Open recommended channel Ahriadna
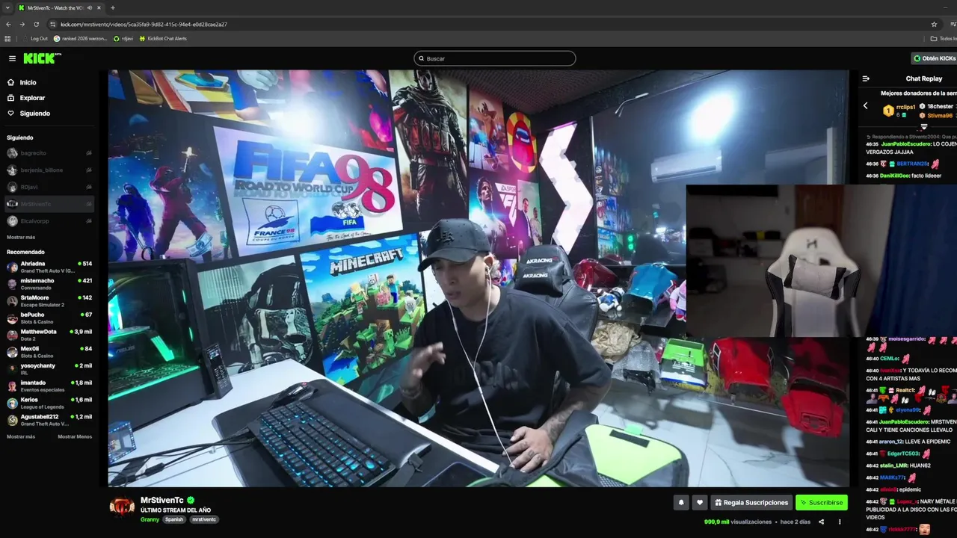 (49, 267)
